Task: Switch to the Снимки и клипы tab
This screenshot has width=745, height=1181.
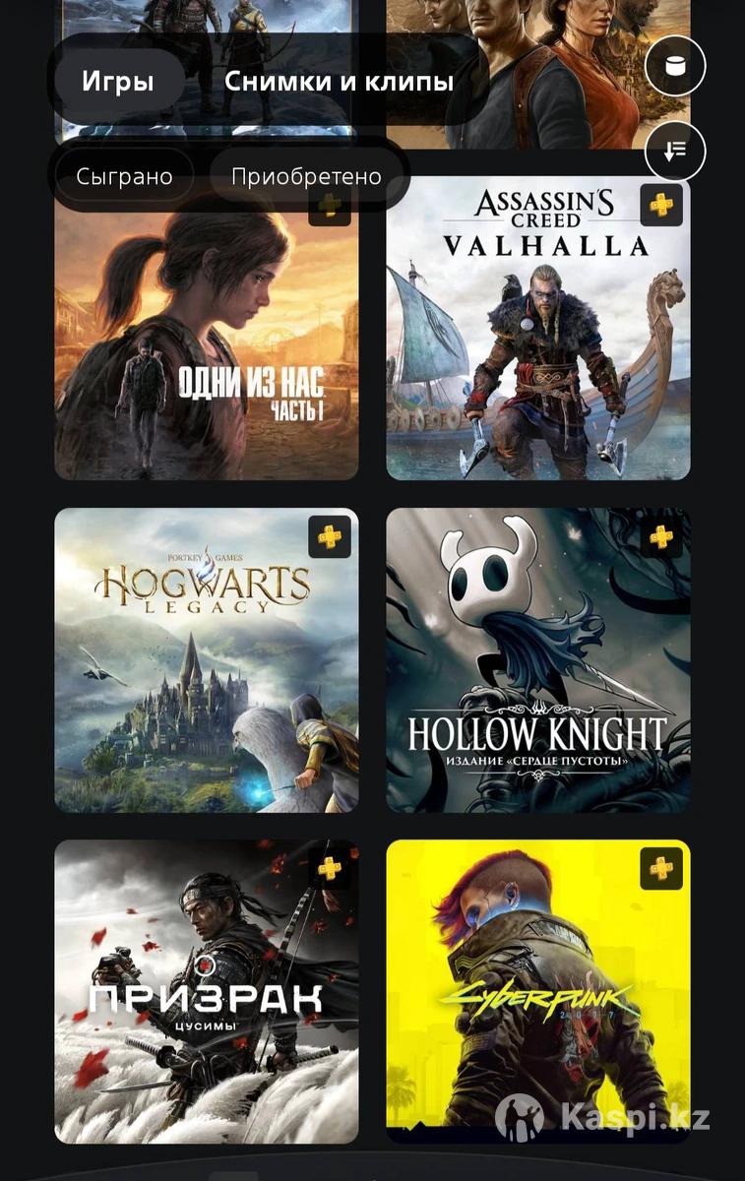Action: tap(339, 81)
